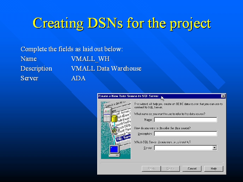Focus the Name text field

click(186, 120)
